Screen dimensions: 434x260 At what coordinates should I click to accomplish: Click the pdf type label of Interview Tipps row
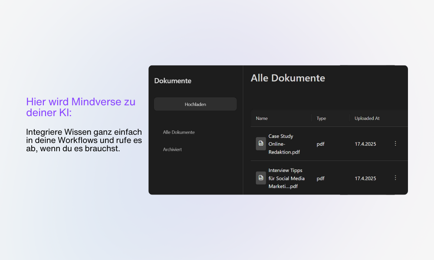321,178
